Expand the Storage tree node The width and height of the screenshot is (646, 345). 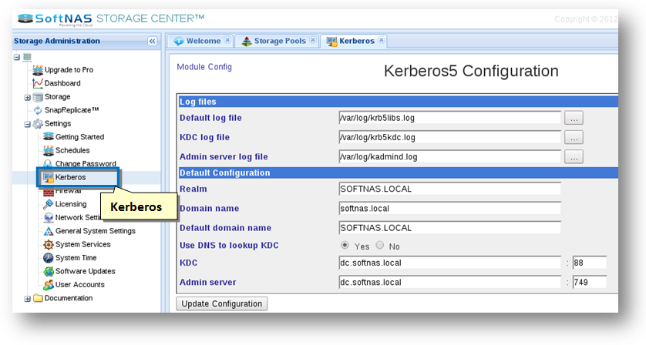27,98
